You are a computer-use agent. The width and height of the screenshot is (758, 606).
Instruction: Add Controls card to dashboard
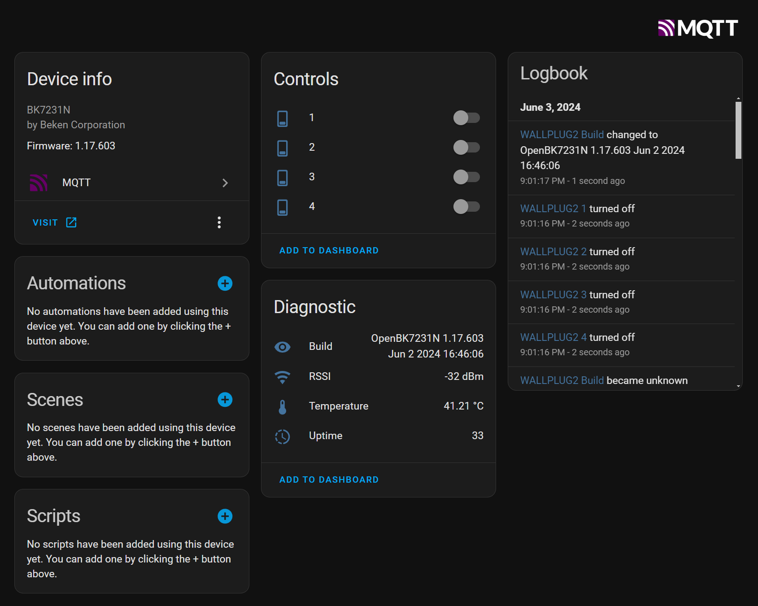pyautogui.click(x=329, y=250)
